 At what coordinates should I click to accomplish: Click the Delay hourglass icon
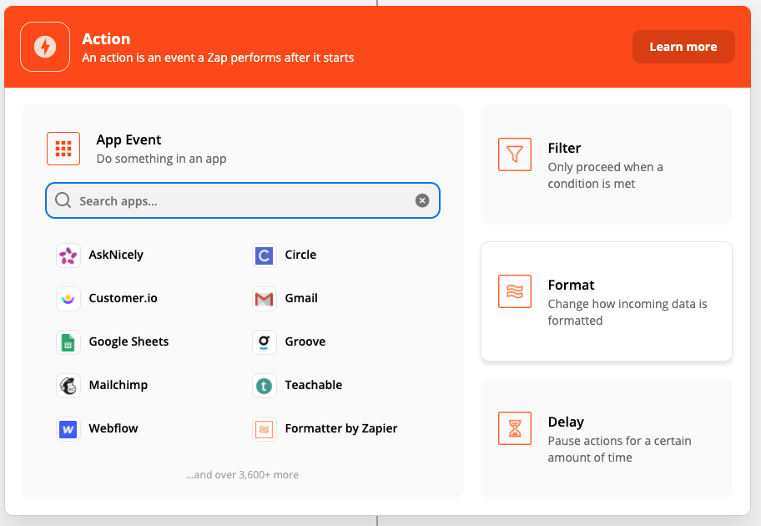pos(515,428)
